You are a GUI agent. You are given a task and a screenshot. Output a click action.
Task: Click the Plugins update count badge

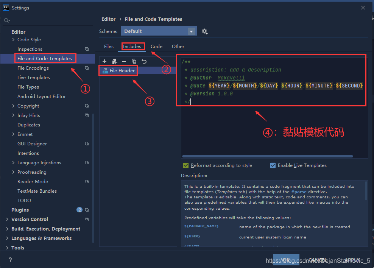click(x=79, y=210)
